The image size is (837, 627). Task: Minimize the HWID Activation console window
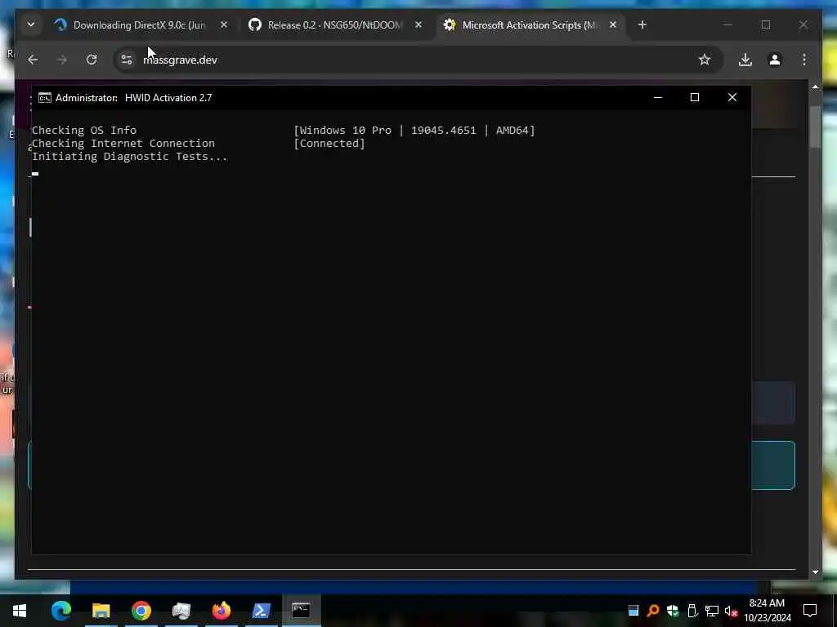(658, 98)
